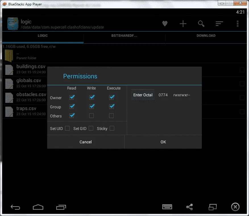Uncheck Others Read permission

(x=72, y=115)
